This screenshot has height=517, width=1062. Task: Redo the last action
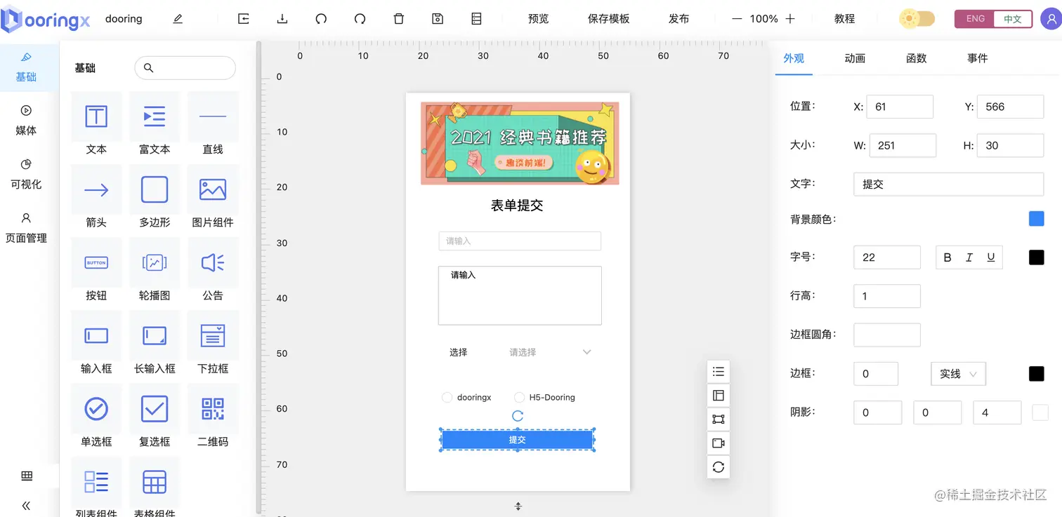coord(360,19)
